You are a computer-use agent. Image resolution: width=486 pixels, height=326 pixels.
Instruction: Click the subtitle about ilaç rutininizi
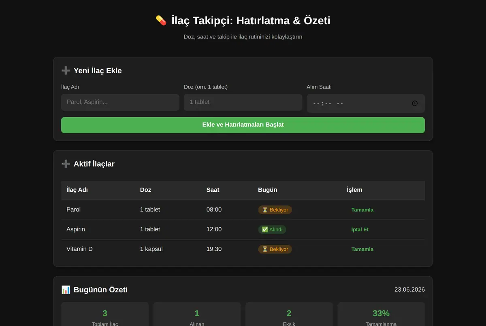243,37
